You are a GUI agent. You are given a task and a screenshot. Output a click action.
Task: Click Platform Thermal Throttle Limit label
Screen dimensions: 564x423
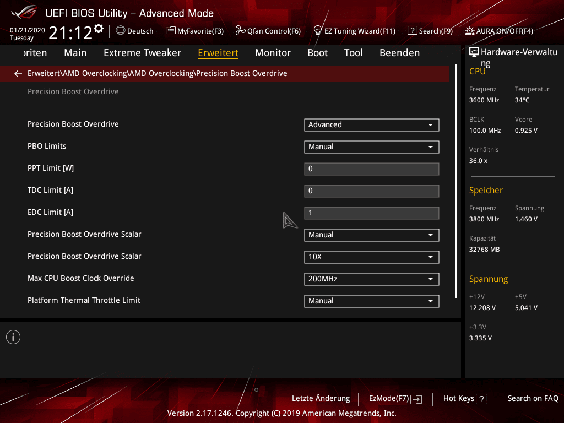click(x=84, y=300)
